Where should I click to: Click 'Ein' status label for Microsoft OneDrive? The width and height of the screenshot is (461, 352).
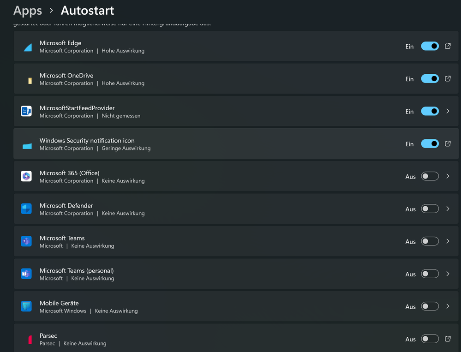[x=409, y=79]
